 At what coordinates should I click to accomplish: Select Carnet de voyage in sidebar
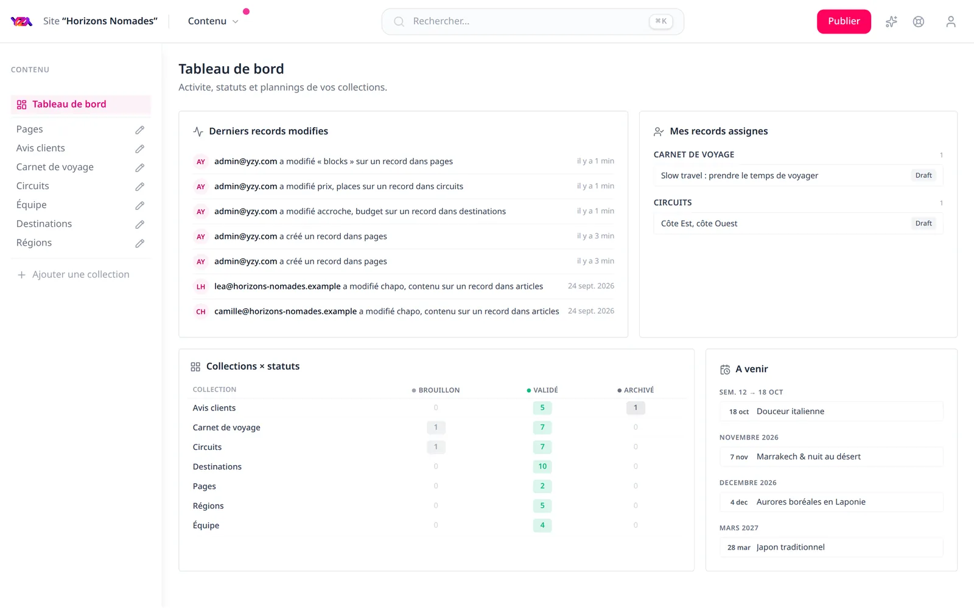click(55, 167)
